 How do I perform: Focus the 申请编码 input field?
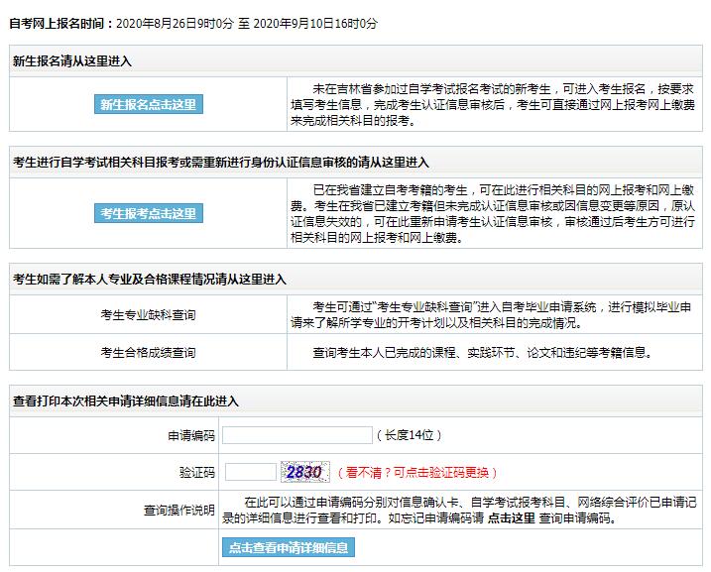(x=297, y=435)
